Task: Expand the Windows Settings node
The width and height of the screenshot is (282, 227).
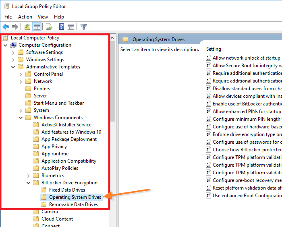Action: coord(13,60)
